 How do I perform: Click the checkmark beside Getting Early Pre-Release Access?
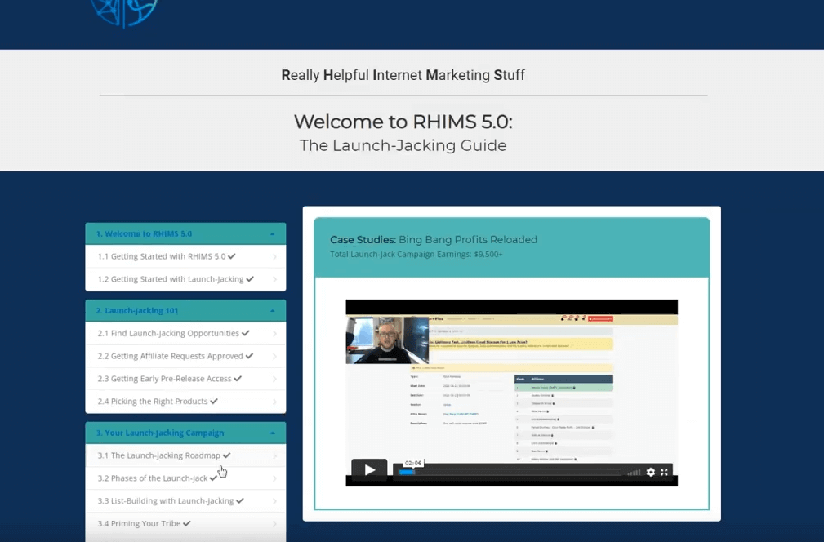click(238, 378)
